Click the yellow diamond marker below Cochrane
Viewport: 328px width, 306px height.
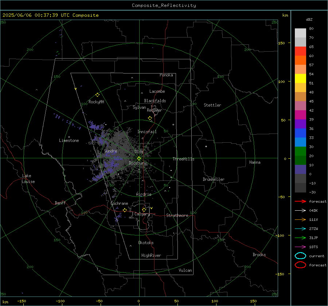pos(125,210)
